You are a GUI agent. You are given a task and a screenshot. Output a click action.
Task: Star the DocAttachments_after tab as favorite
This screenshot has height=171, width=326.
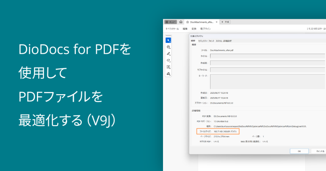click(x=188, y=22)
